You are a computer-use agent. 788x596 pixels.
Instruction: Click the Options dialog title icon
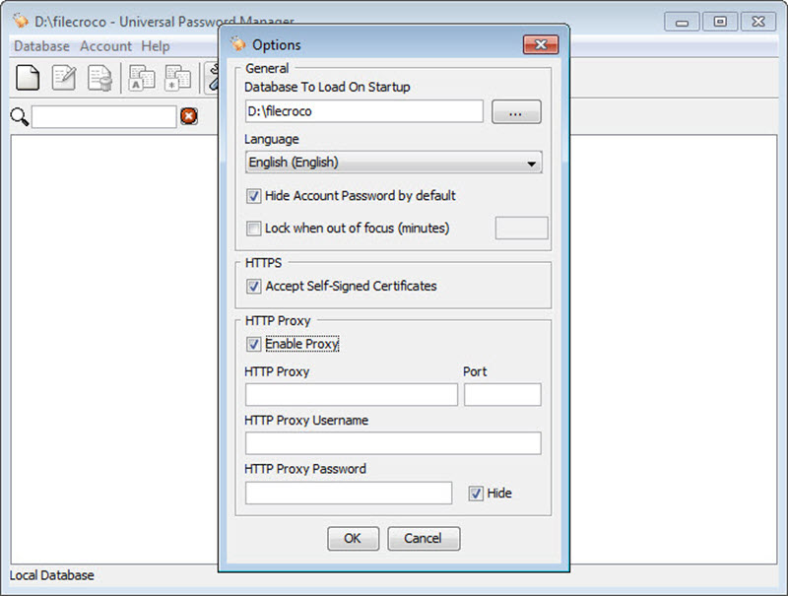click(x=238, y=44)
